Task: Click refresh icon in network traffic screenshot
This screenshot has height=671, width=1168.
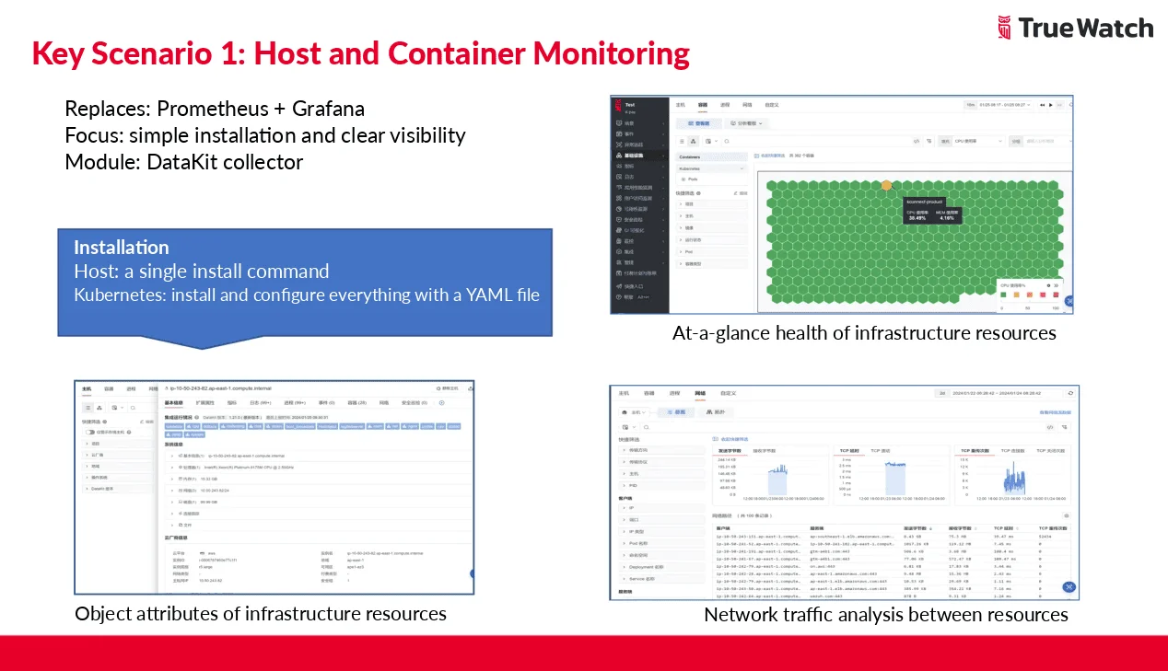Action: [1070, 393]
